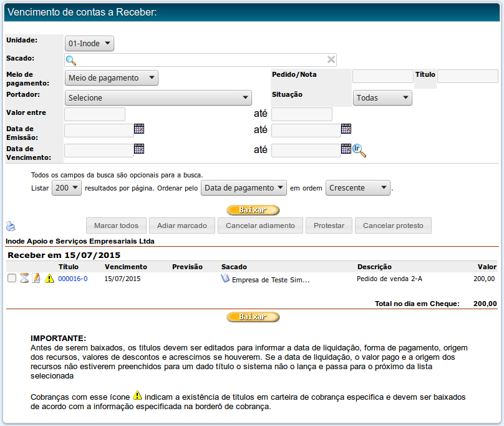504x426 pixels.
Task: Open calendar for Data de Emissão start
Action: [x=139, y=129]
